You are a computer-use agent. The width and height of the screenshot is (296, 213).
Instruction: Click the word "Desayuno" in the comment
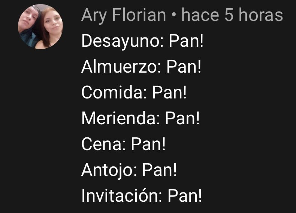coord(121,42)
